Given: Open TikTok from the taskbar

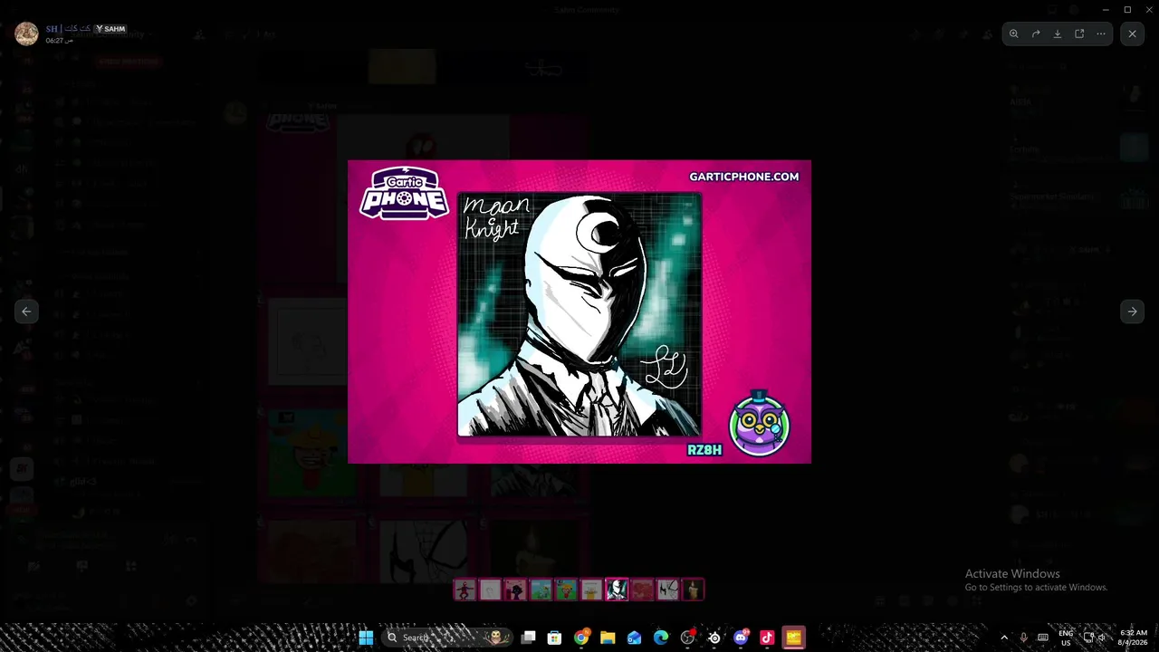Looking at the screenshot, I should click(767, 638).
